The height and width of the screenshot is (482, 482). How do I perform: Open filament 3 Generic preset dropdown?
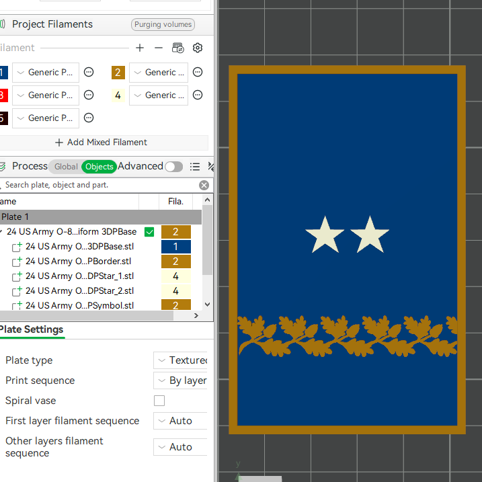click(x=46, y=95)
